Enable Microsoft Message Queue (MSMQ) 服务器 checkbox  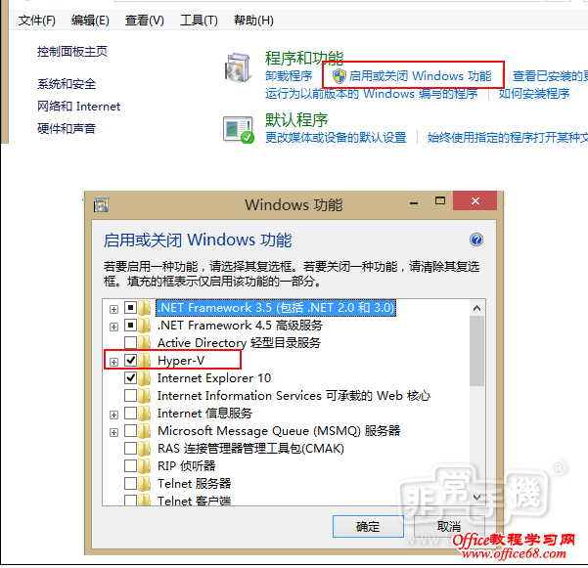click(130, 430)
